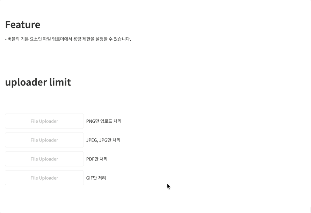
Task: Click the word 'JPEG' in the second row label
Action: (92, 140)
